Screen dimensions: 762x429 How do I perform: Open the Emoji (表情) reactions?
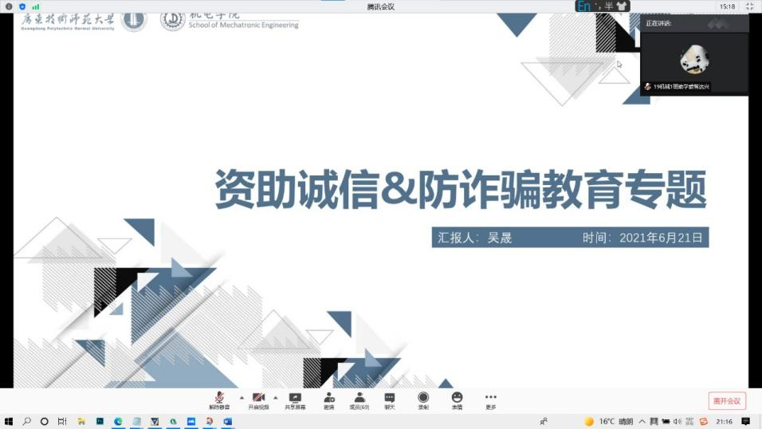457,399
